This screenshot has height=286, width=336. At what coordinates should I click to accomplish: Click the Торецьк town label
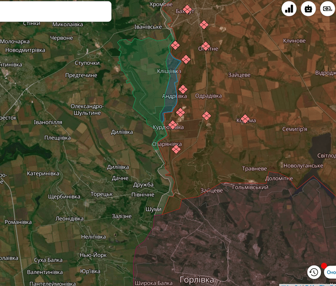coord(101,194)
